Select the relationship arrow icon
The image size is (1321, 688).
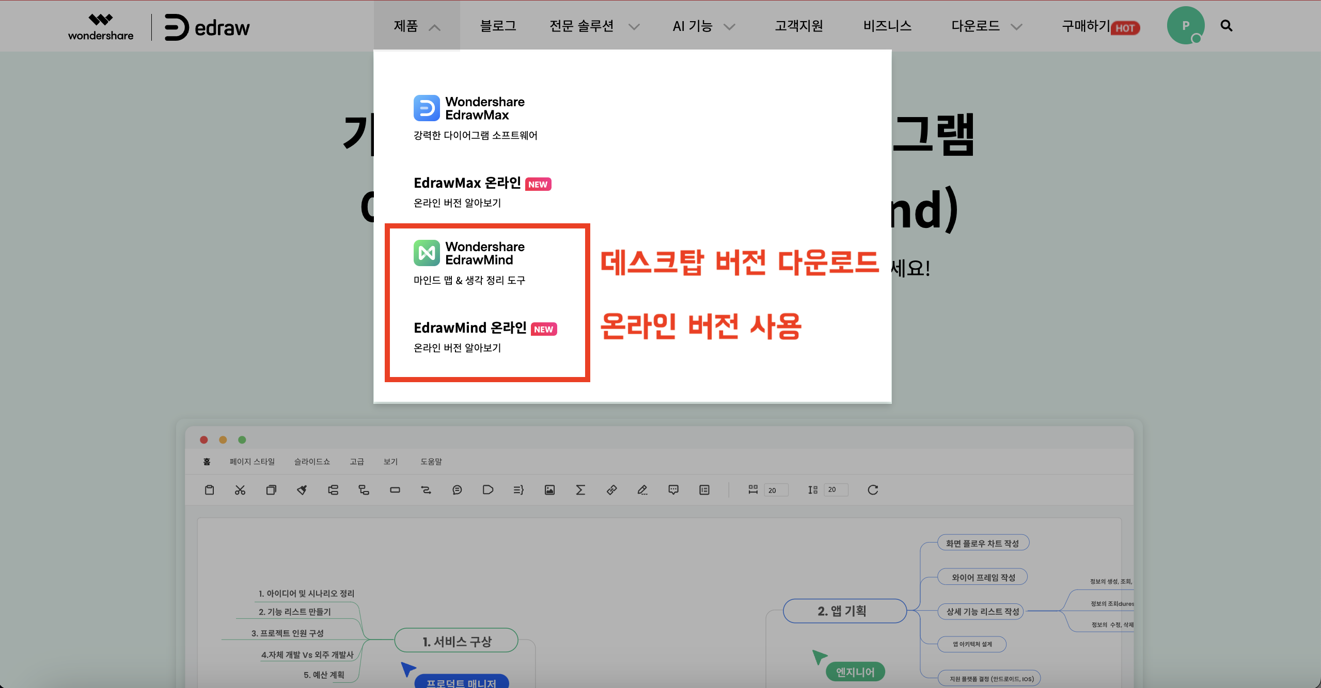pyautogui.click(x=426, y=490)
